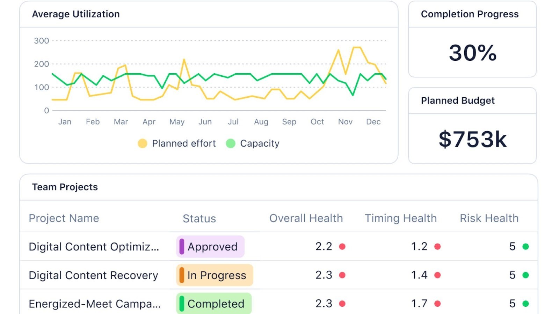The width and height of the screenshot is (559, 314).
Task: Open the Digital Content Recovery project
Action: coord(93,275)
